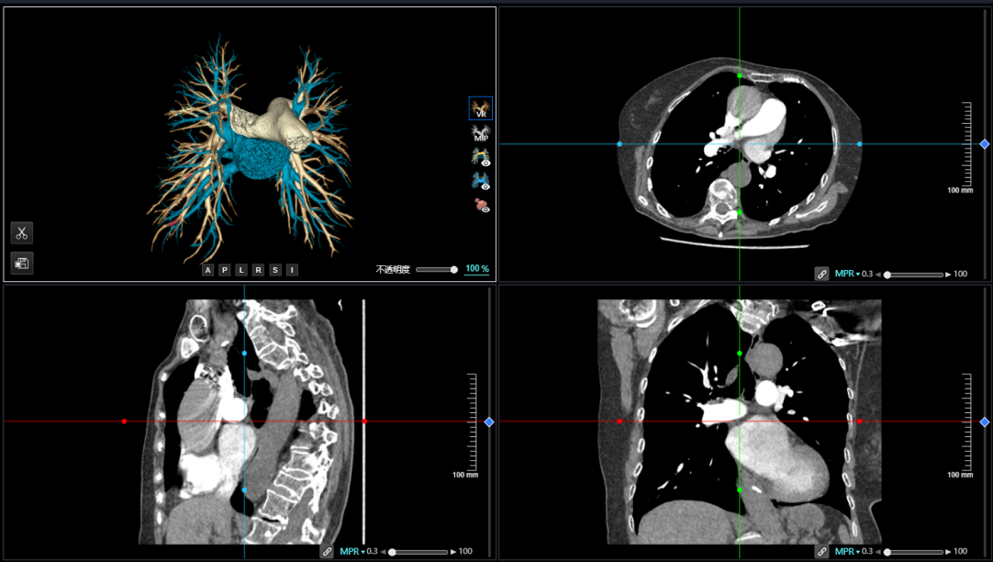Click the link icon in coronal view
Screen dimensions: 993x562
821,552
